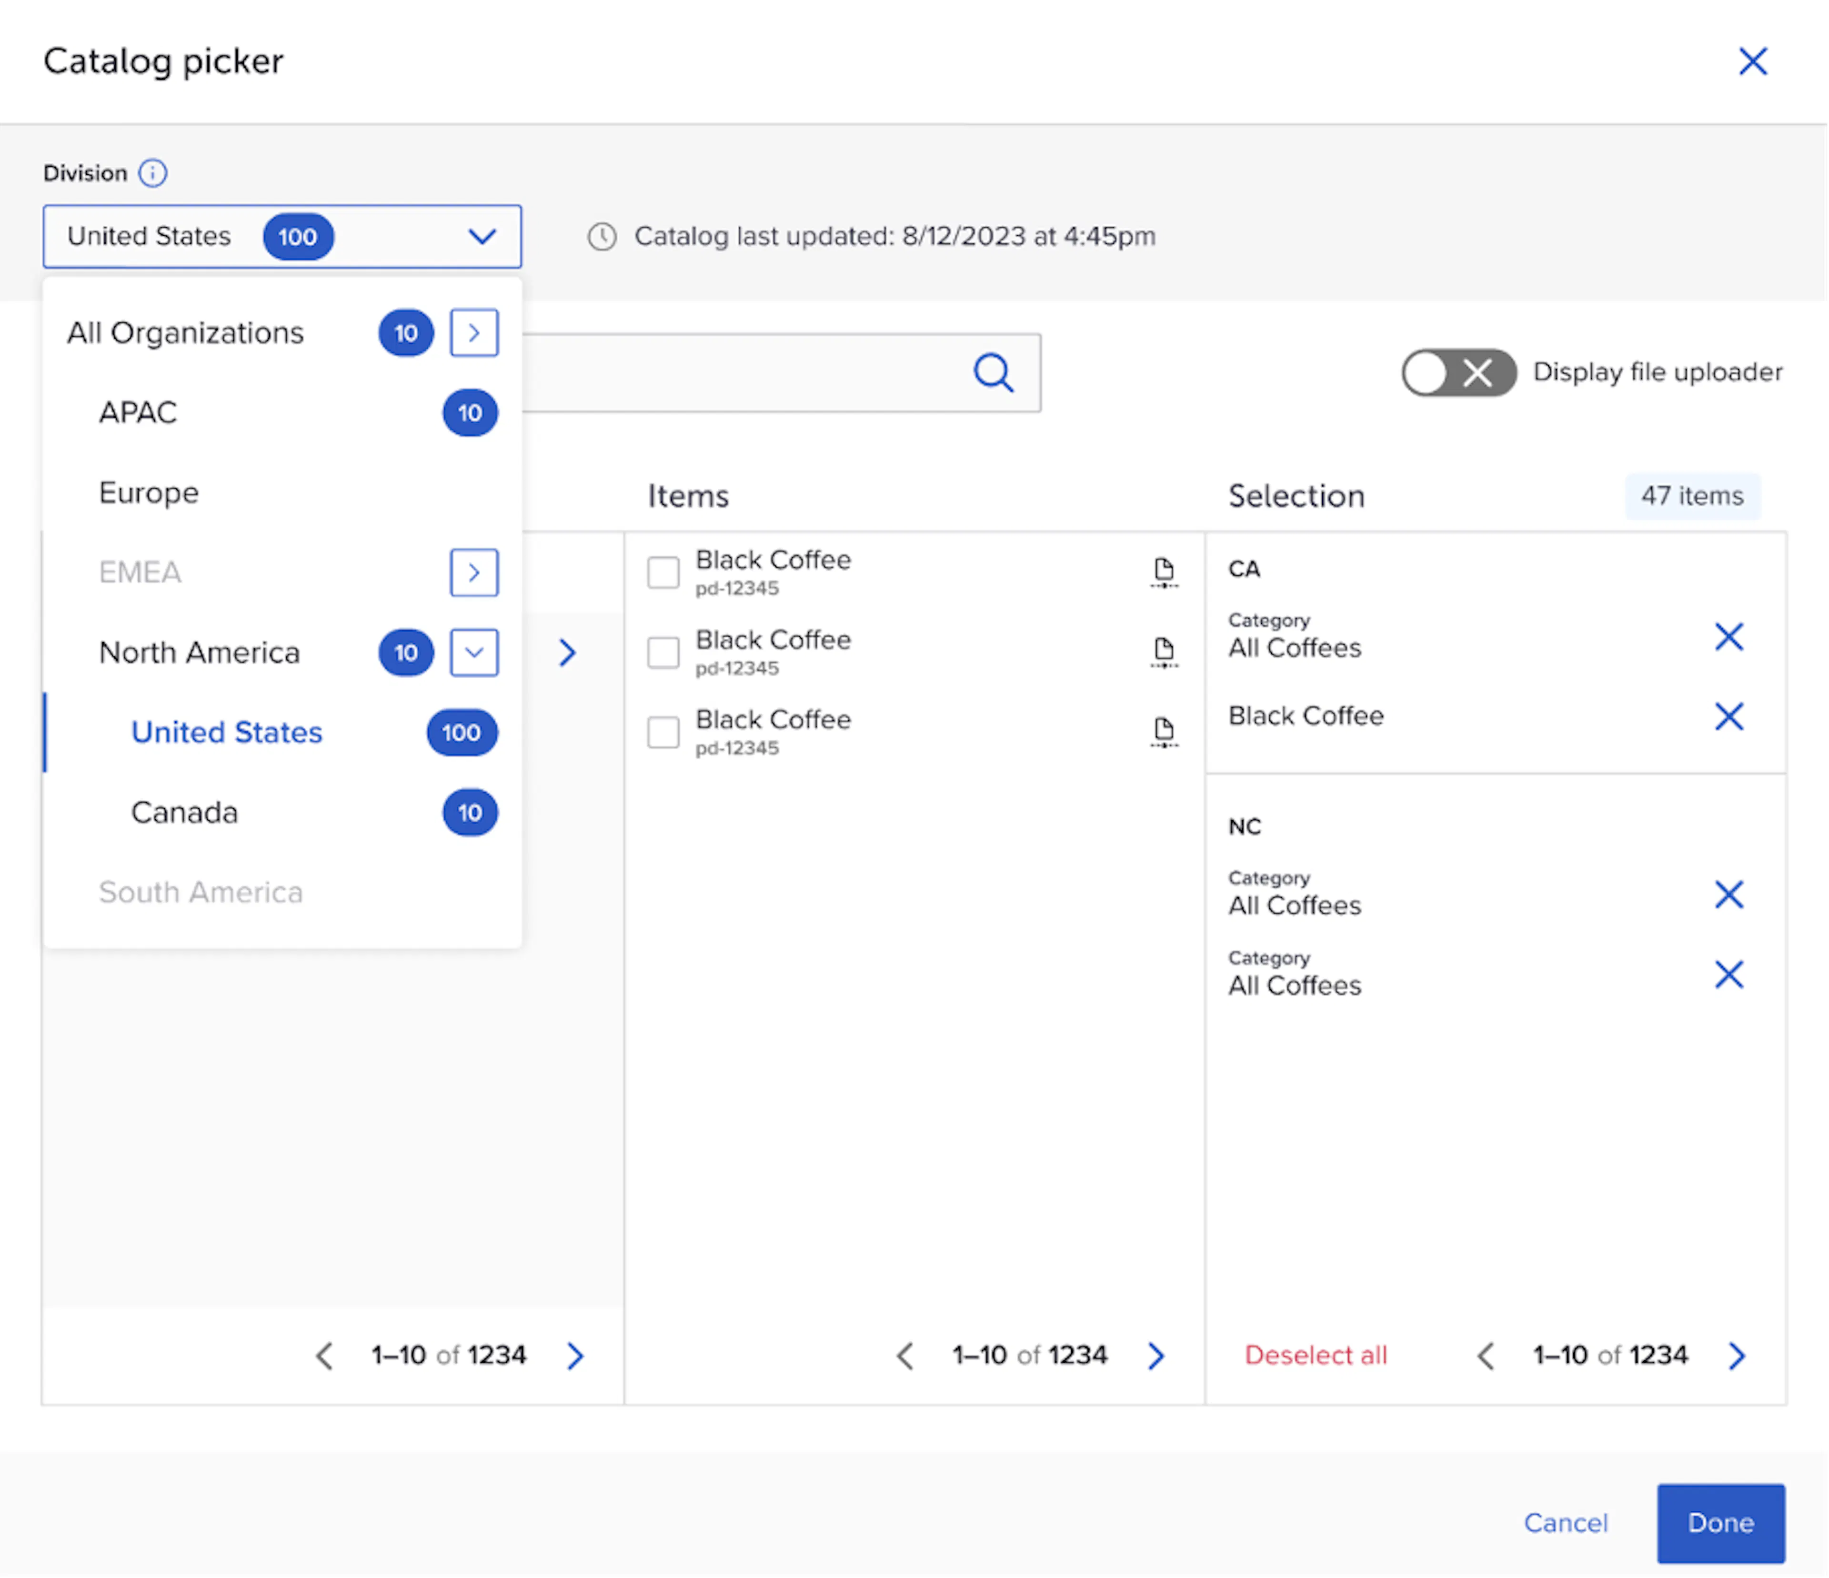The image size is (1829, 1578).
Task: Go to next page in Items list
Action: (1156, 1356)
